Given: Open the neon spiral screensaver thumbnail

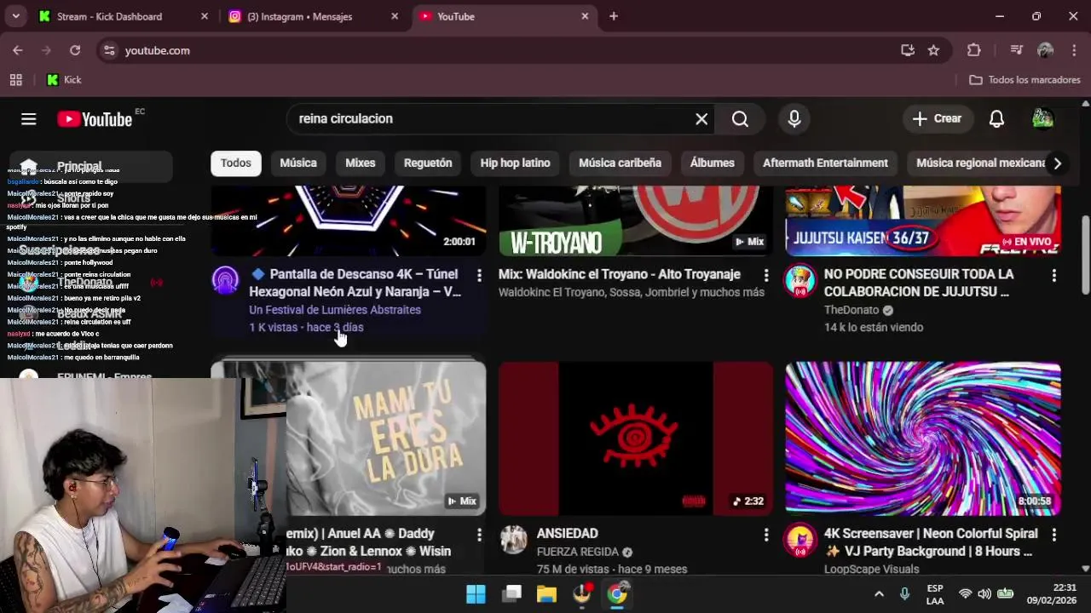Looking at the screenshot, I should point(923,438).
